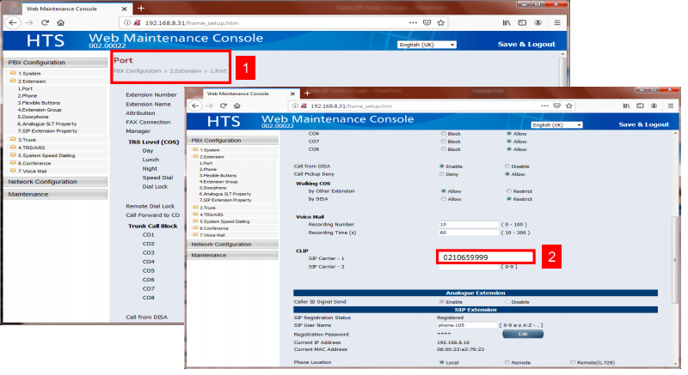Select Disable for Call from DISA
The image size is (688, 375).
[507, 165]
